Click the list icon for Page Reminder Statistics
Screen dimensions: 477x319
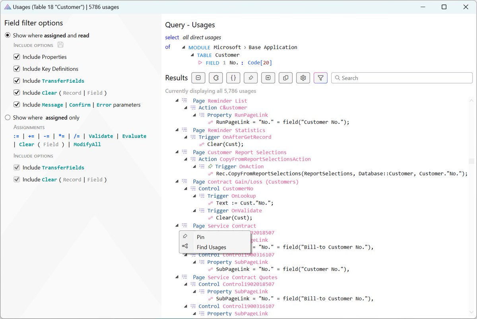(185, 130)
